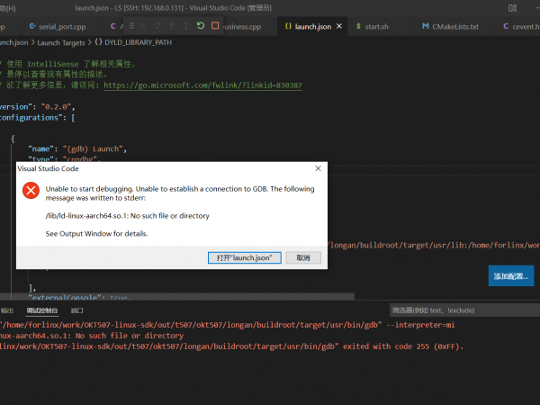Viewport: 540px width, 405px height.
Task: Click the ld-linux-aarch64.so.1 error text in dialog
Action: click(128, 216)
